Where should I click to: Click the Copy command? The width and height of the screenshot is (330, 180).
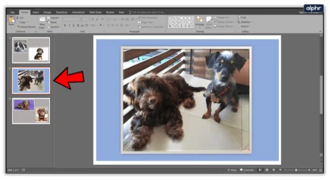tap(22, 22)
